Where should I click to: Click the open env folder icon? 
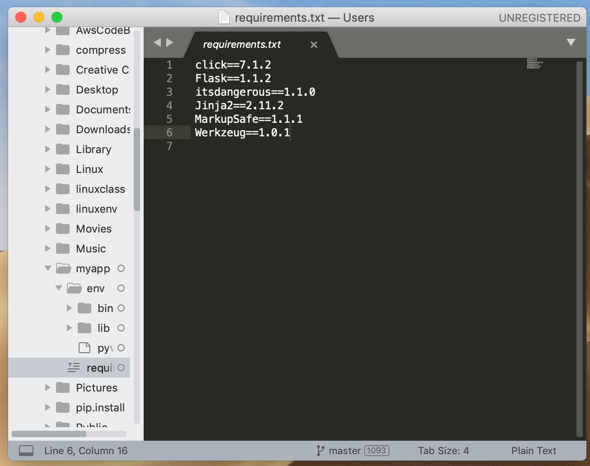point(74,288)
